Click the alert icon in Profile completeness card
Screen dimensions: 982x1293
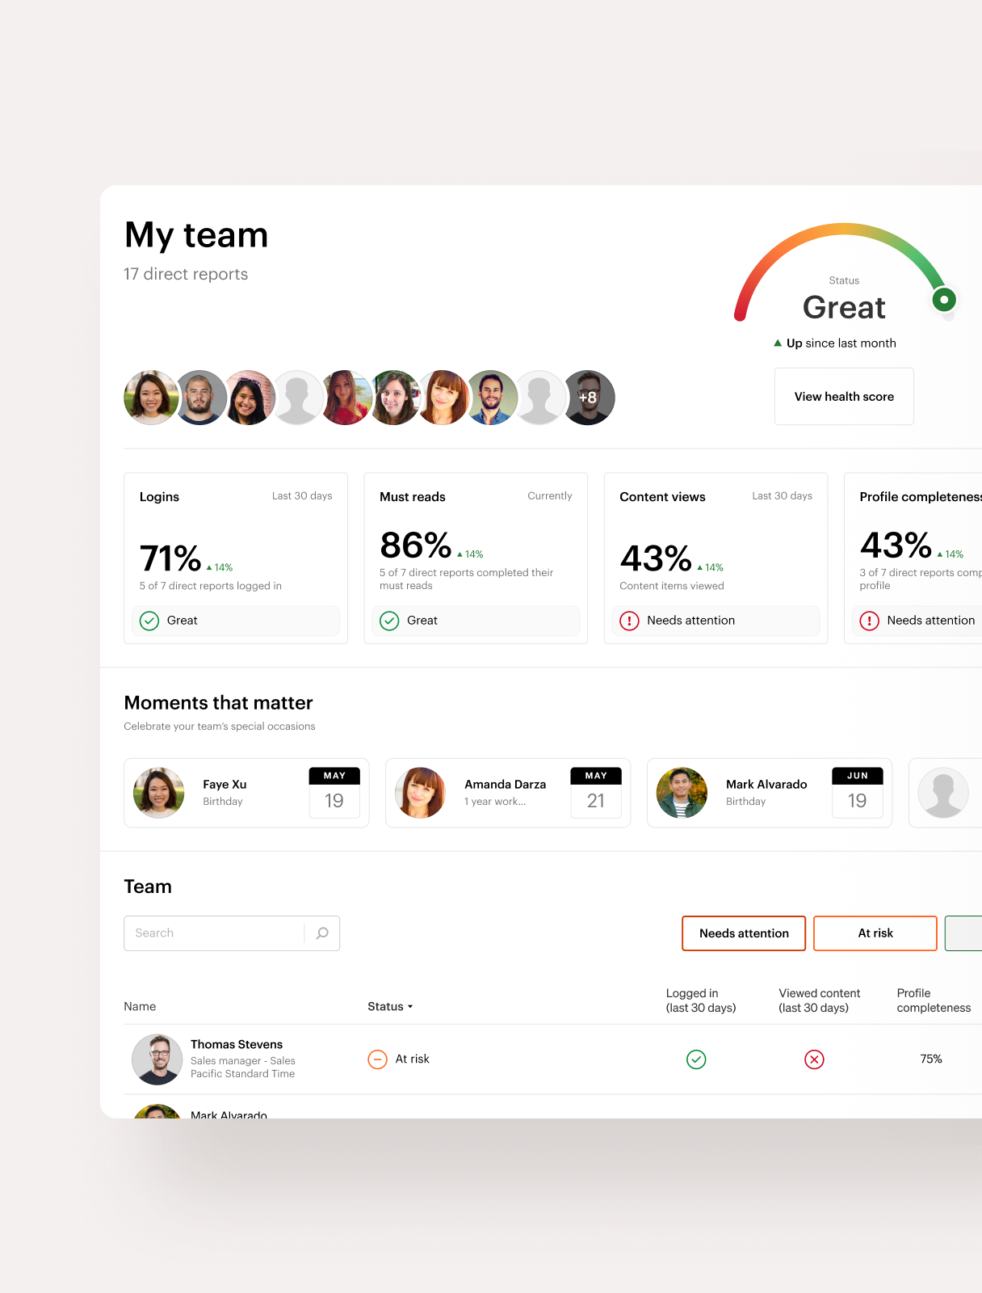pyautogui.click(x=869, y=621)
